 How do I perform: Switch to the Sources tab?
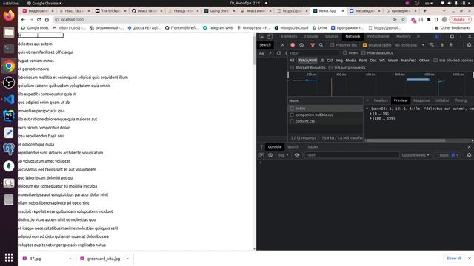[x=332, y=36]
